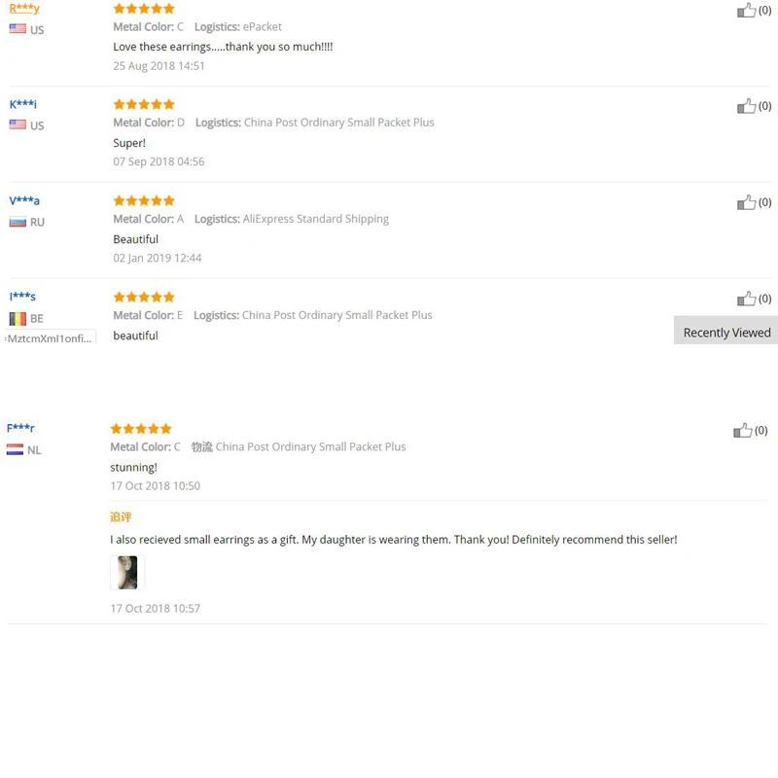778x778 pixels.
Task: Open reviewer R***y's profile link
Action: click(24, 9)
